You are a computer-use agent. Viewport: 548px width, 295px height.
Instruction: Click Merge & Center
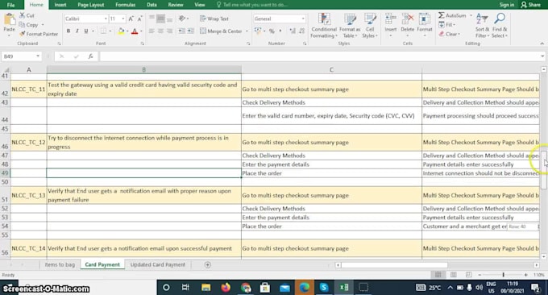click(221, 31)
